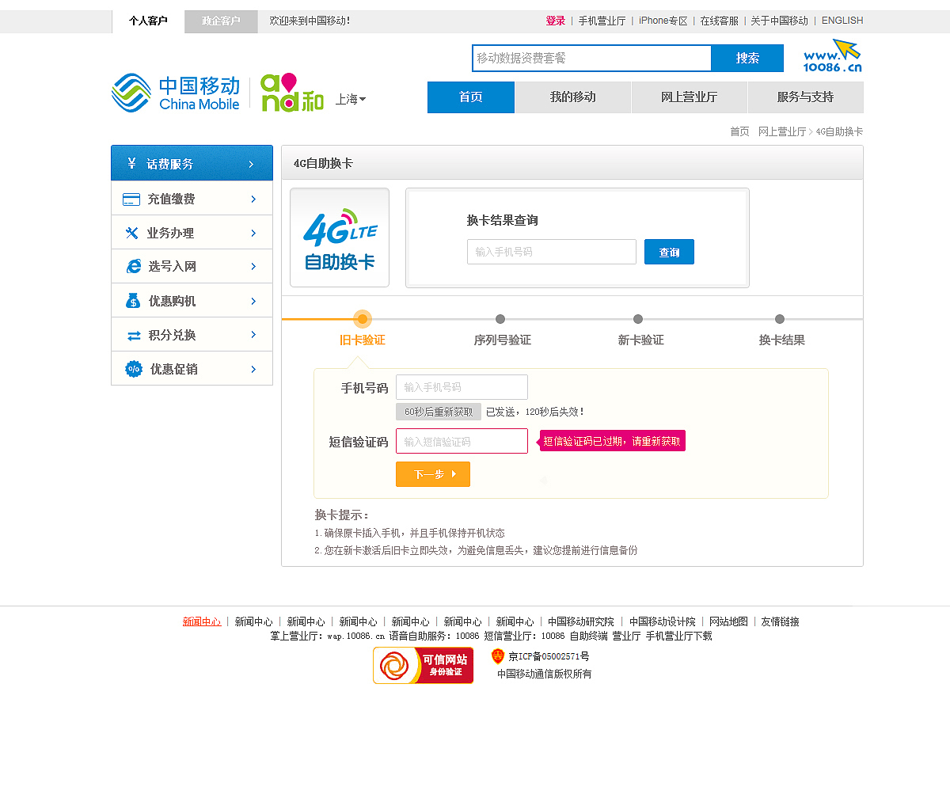950x798 pixels.
Task: Focus the 短信验证码 input field
Action: click(462, 441)
